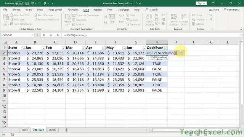Viewport: 244px width, 137px height.
Task: Open the Apr column filter dropdown
Action: click(x=104, y=48)
